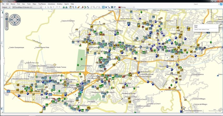This screenshot has height=116, width=223.
Task: Open the File menu
Action: [x=3, y=4]
